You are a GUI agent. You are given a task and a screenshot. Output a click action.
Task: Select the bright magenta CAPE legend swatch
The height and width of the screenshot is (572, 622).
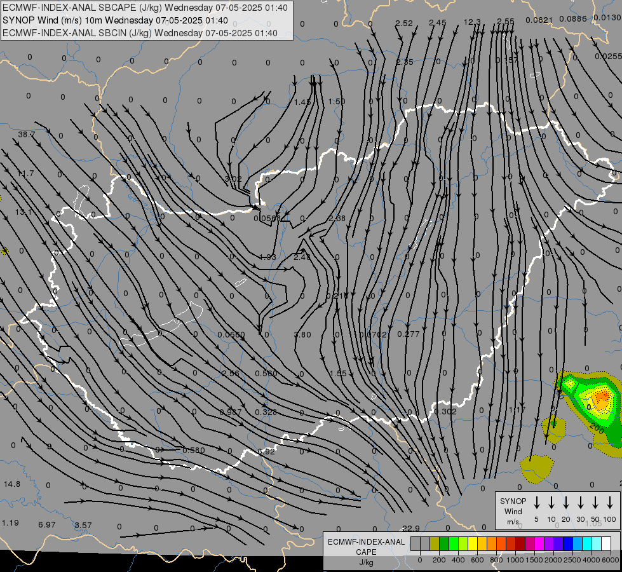539,544
